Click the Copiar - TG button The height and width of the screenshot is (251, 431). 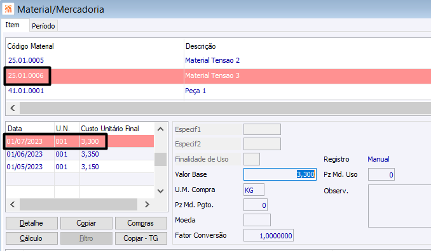(140, 238)
